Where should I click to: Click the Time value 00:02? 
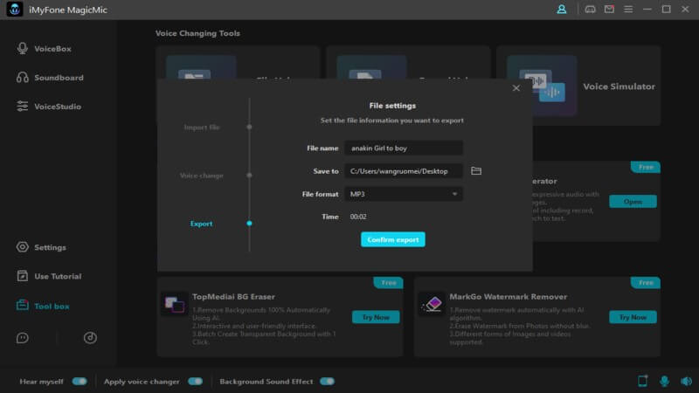tap(358, 217)
